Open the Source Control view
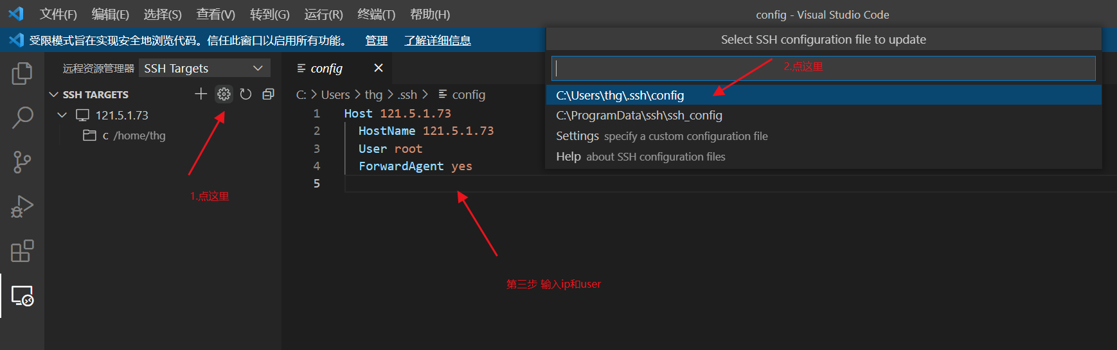Image resolution: width=1117 pixels, height=350 pixels. 22,162
